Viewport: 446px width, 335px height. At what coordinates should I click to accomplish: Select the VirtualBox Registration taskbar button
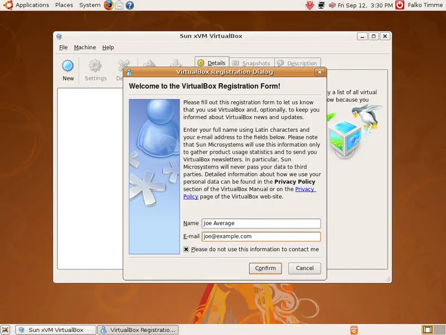pos(138,330)
